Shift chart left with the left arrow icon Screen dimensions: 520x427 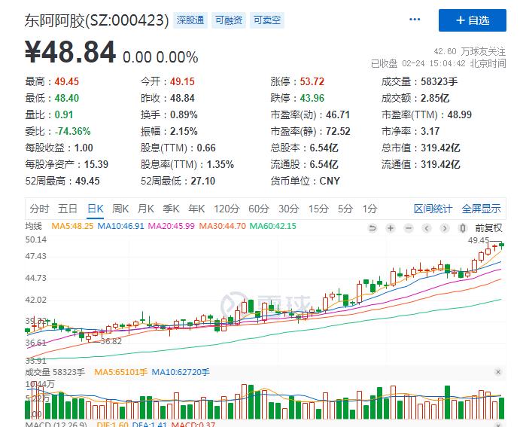[427, 228]
